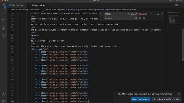
Task: Collapse the replace row in find widget
Action: [x=102, y=16]
